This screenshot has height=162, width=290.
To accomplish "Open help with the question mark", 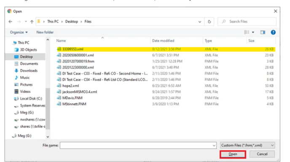I will pos(273,32).
